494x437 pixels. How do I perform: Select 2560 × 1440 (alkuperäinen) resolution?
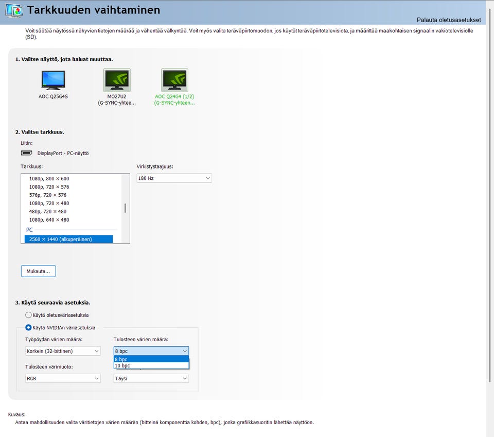pyautogui.click(x=68, y=239)
